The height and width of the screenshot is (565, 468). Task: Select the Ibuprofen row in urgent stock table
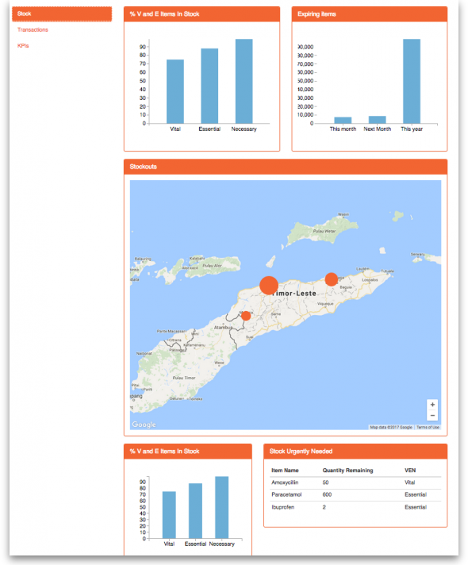coord(355,507)
